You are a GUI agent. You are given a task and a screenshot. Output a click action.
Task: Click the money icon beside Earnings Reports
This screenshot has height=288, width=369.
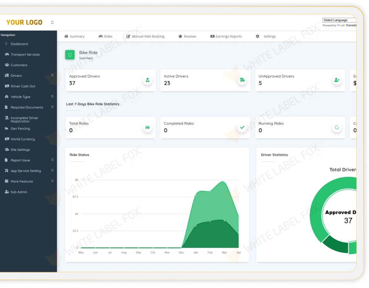[212, 36]
